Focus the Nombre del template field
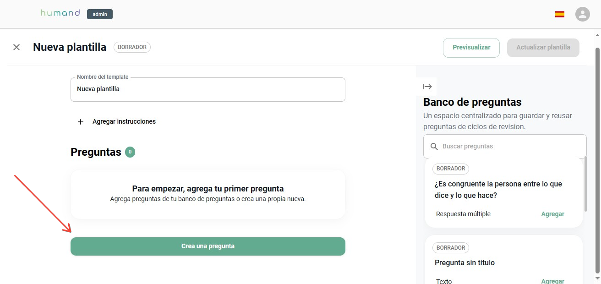Viewport: 601px width, 284px height. point(208,89)
